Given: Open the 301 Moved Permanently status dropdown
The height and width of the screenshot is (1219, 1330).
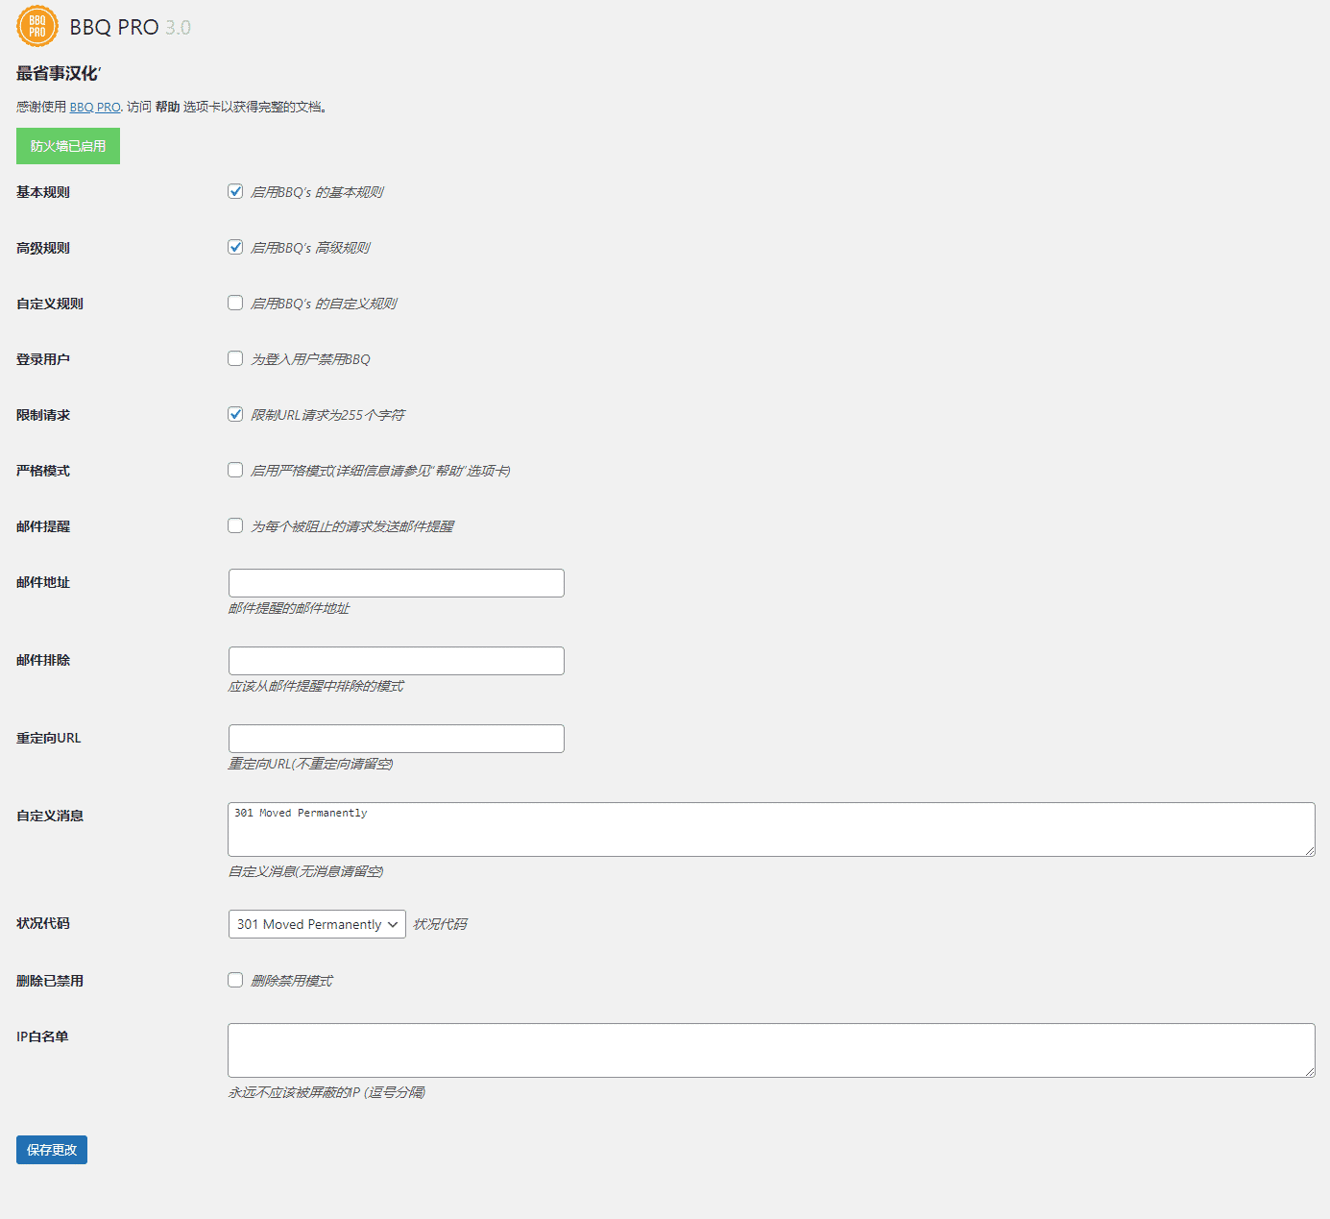Looking at the screenshot, I should coord(317,924).
